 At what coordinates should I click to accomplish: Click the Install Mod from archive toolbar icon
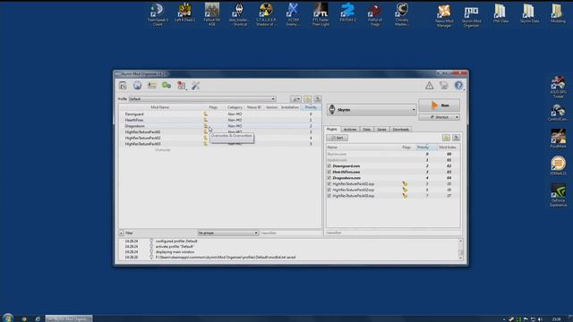pyautogui.click(x=123, y=86)
